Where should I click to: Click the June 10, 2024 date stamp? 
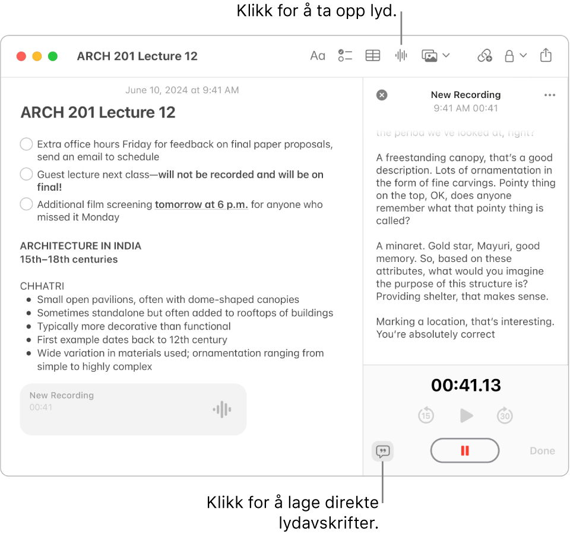(182, 90)
